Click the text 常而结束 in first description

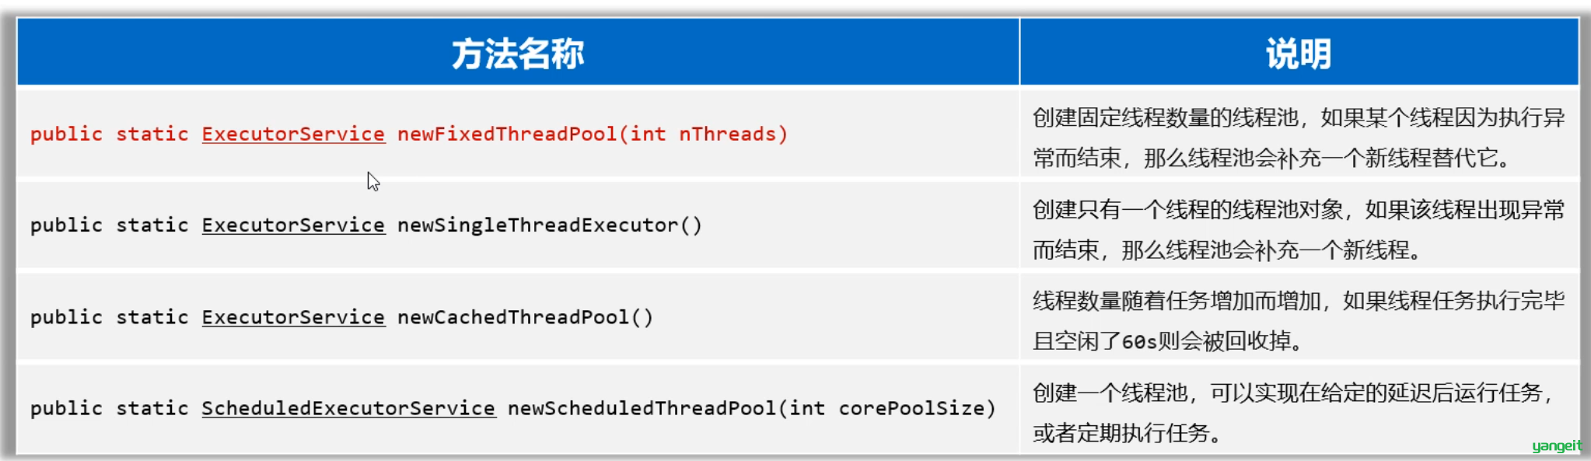(1076, 159)
